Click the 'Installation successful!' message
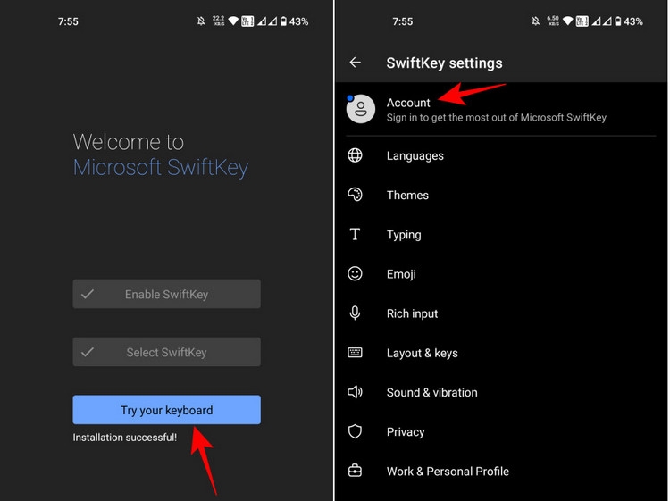Image resolution: width=670 pixels, height=501 pixels. (x=125, y=437)
